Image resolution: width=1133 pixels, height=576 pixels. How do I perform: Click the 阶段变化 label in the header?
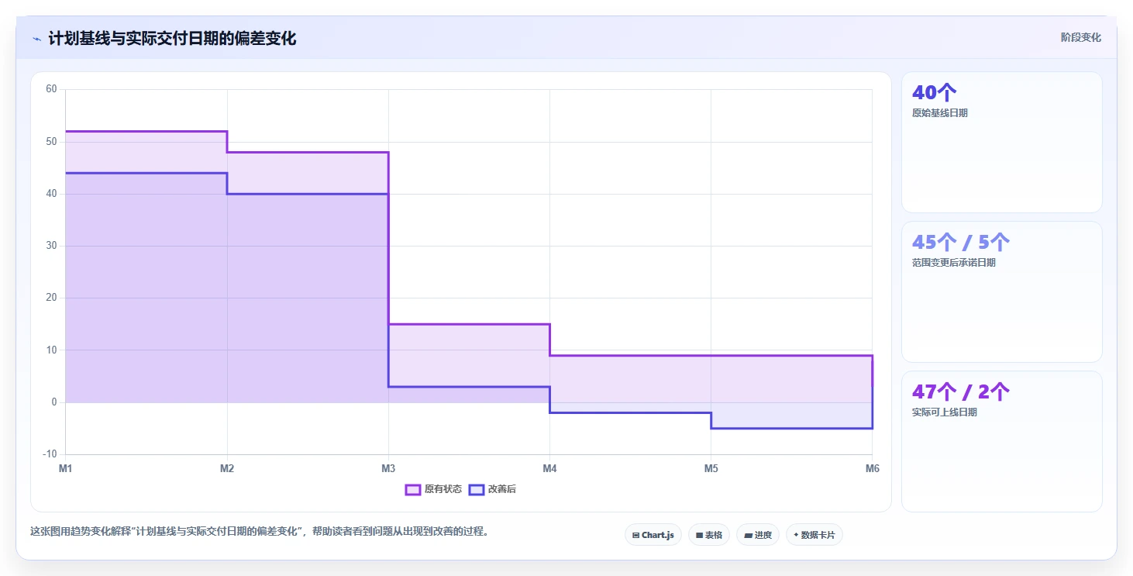click(x=1081, y=38)
